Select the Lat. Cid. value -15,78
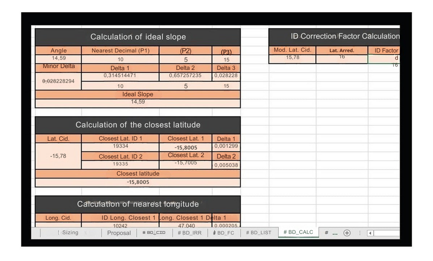 [x=58, y=156]
